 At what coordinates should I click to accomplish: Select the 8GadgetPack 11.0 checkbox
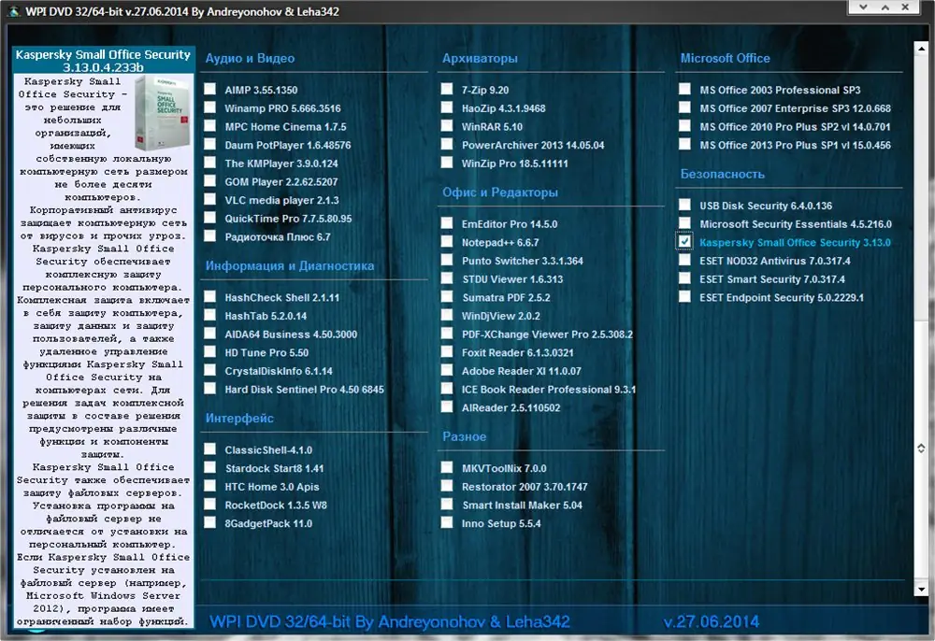(x=209, y=523)
